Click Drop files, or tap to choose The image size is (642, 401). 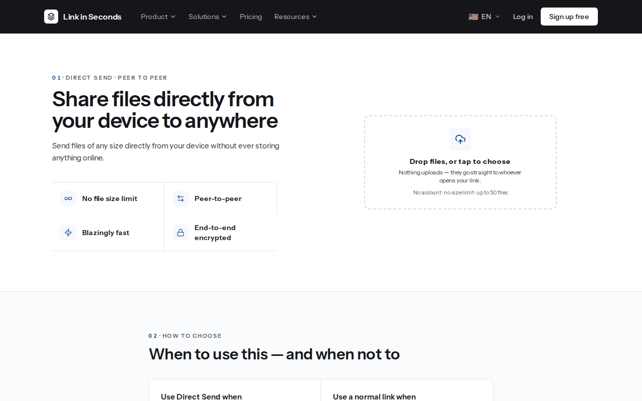pos(460,161)
